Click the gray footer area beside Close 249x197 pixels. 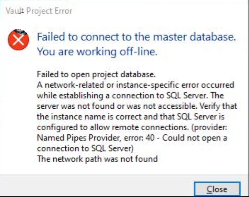pos(97,186)
